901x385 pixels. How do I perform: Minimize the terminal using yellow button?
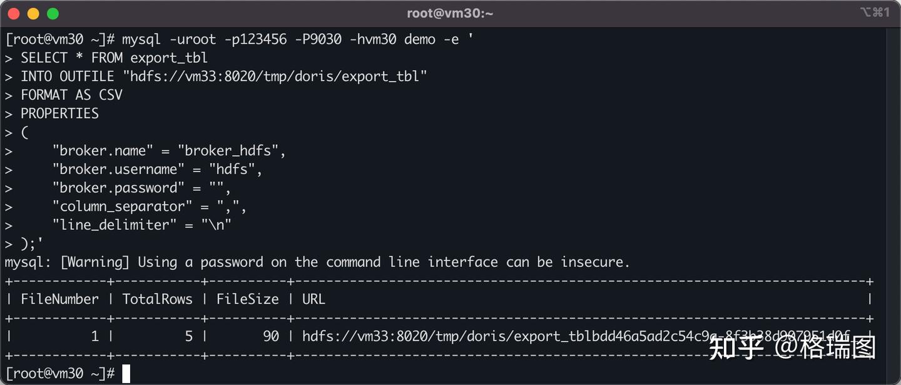pyautogui.click(x=33, y=13)
